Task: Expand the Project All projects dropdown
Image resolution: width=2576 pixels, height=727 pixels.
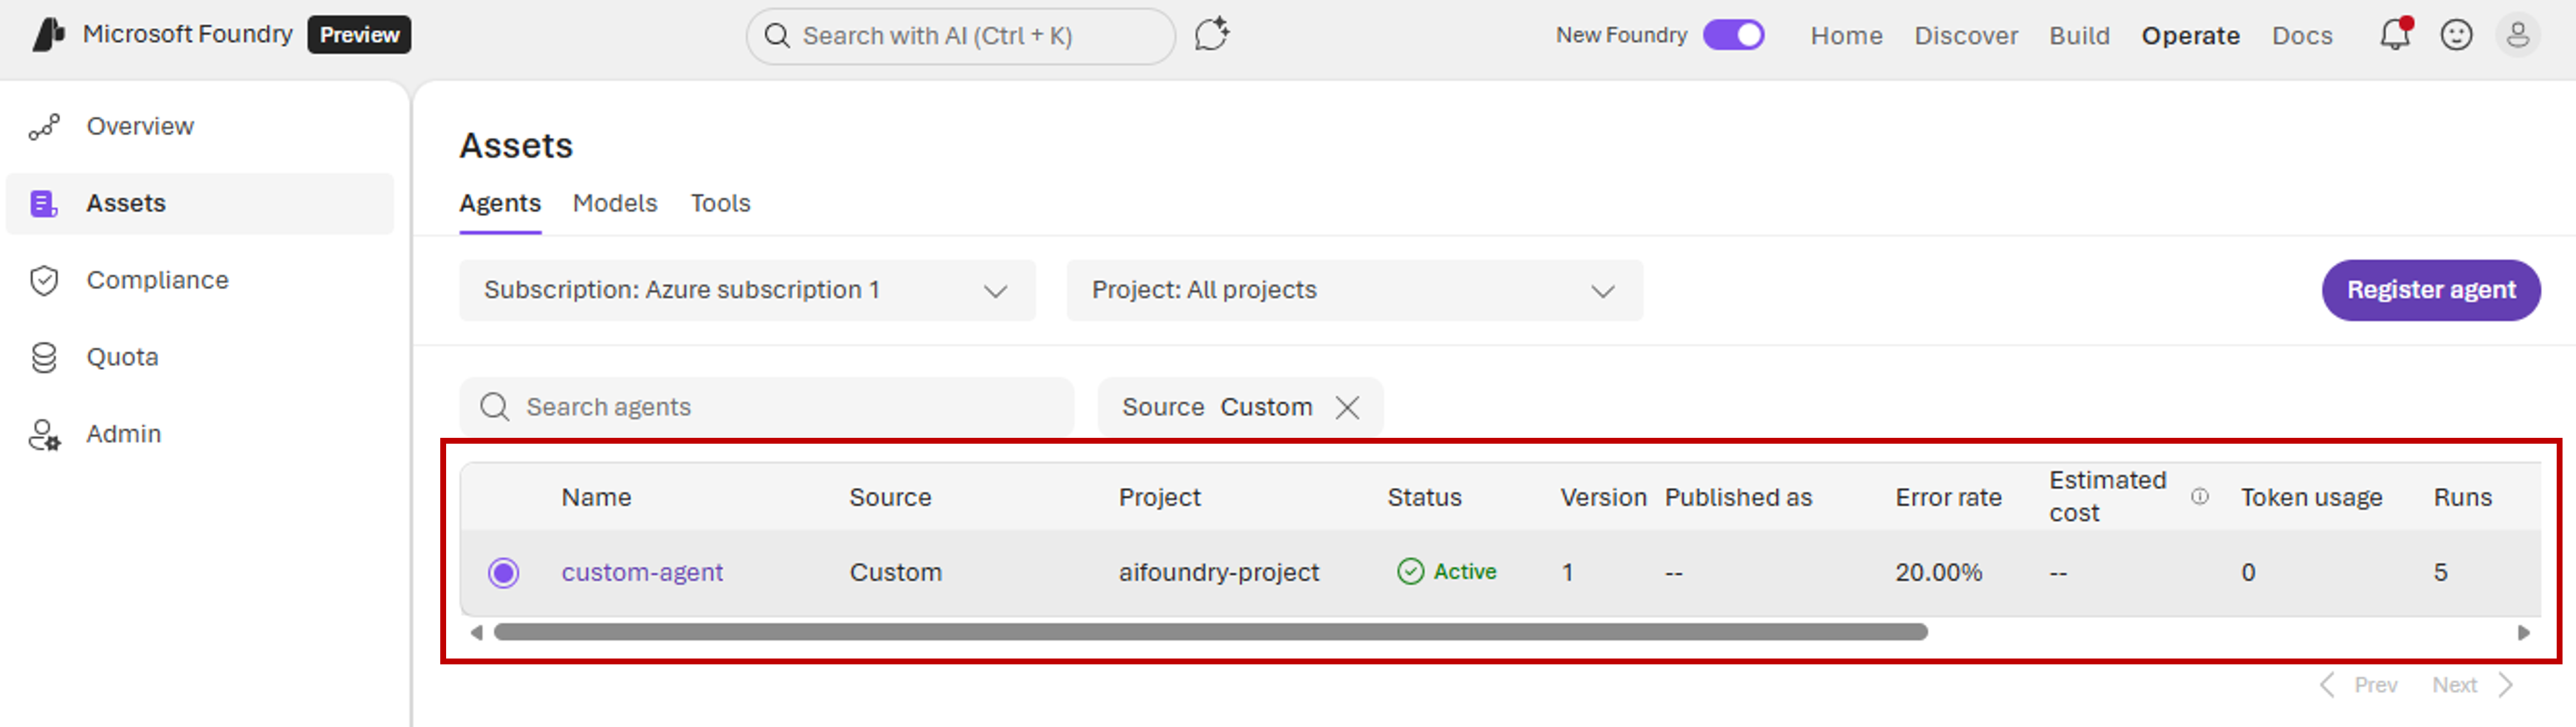Action: click(1354, 290)
